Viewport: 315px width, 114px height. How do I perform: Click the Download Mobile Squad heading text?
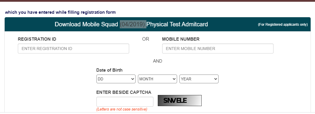[x=86, y=24]
